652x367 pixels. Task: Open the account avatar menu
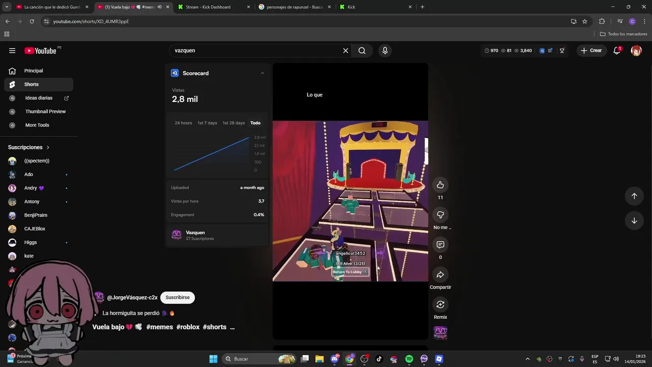click(x=636, y=50)
